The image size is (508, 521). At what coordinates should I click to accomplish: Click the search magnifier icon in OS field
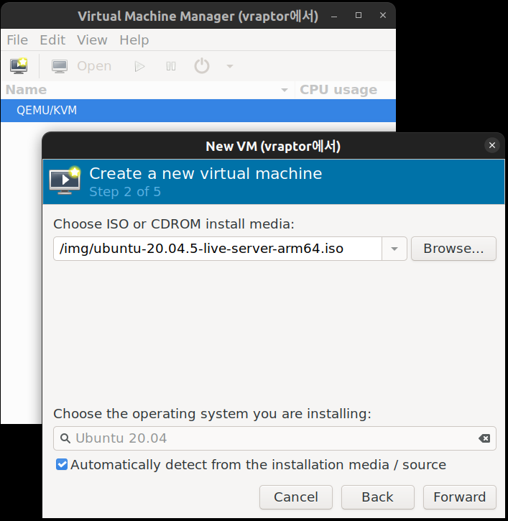coord(65,438)
